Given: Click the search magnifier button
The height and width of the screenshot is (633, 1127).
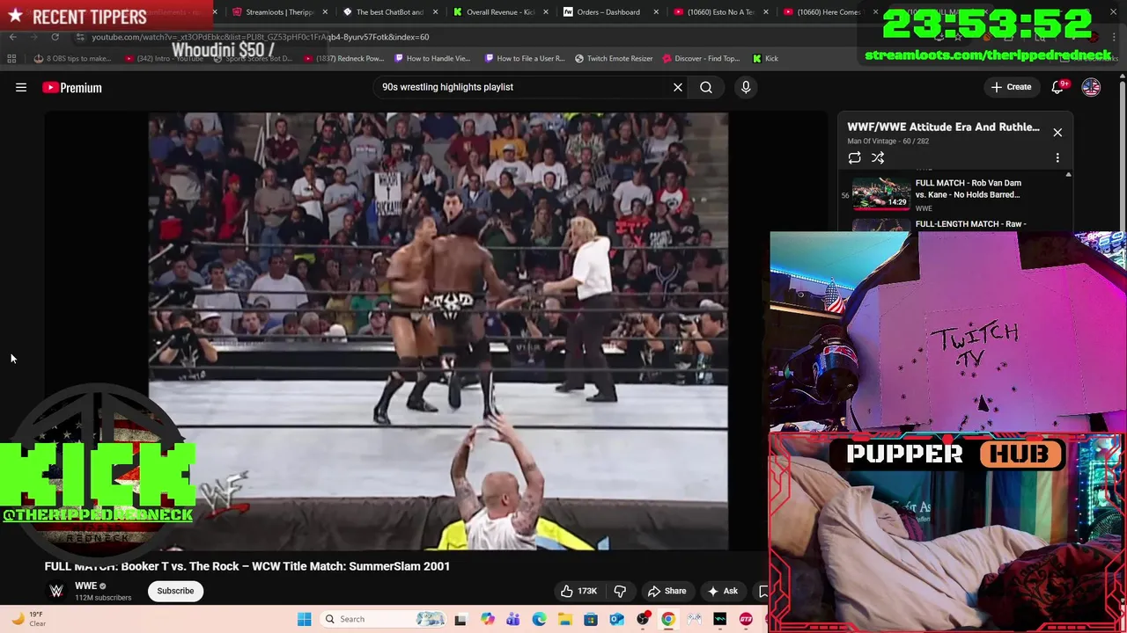Looking at the screenshot, I should [706, 87].
